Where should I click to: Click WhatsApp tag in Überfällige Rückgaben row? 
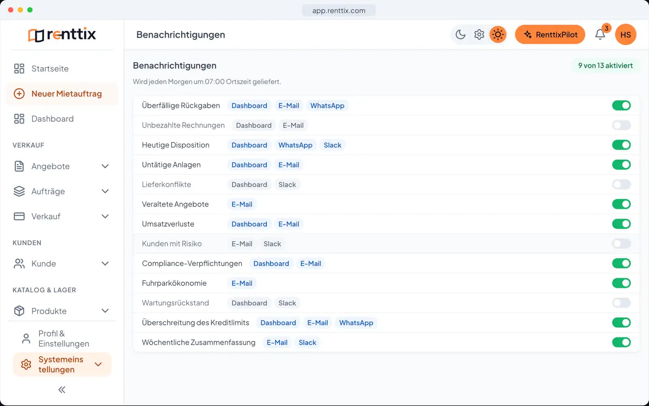click(x=327, y=106)
